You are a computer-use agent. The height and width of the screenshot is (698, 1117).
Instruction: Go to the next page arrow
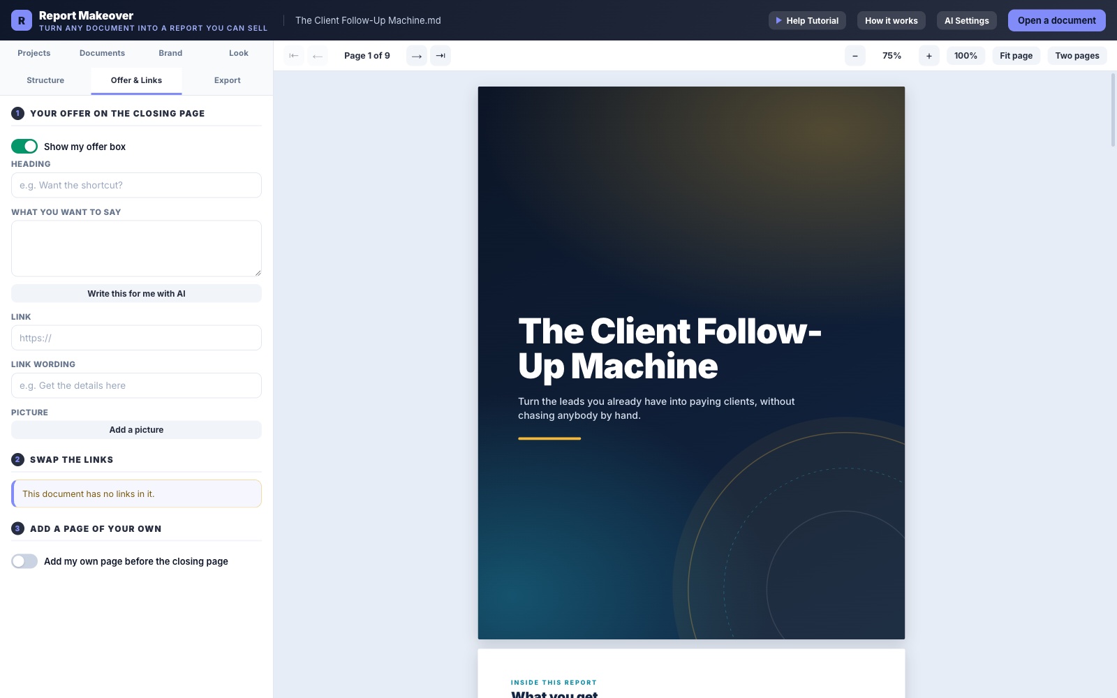pyautogui.click(x=417, y=56)
